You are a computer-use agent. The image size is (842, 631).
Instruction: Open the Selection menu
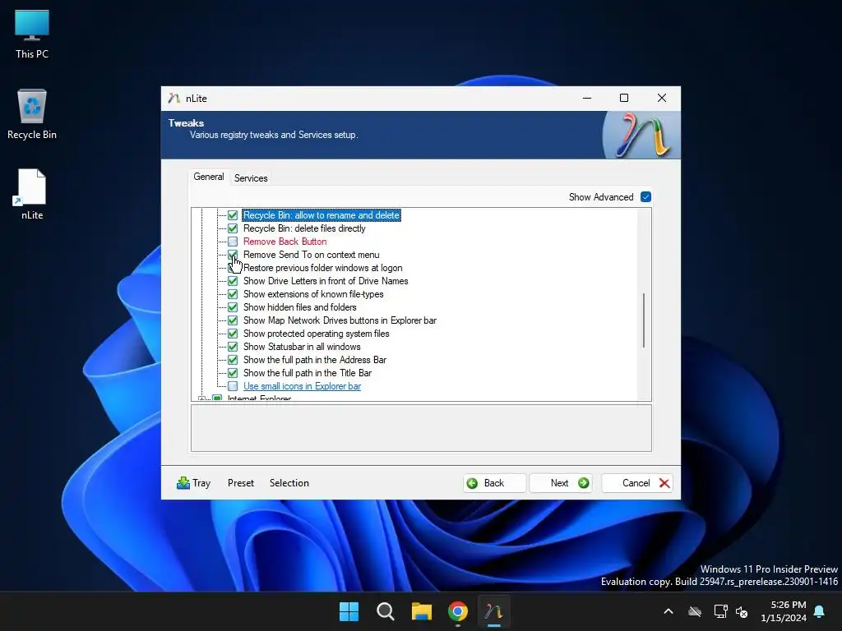coord(289,483)
